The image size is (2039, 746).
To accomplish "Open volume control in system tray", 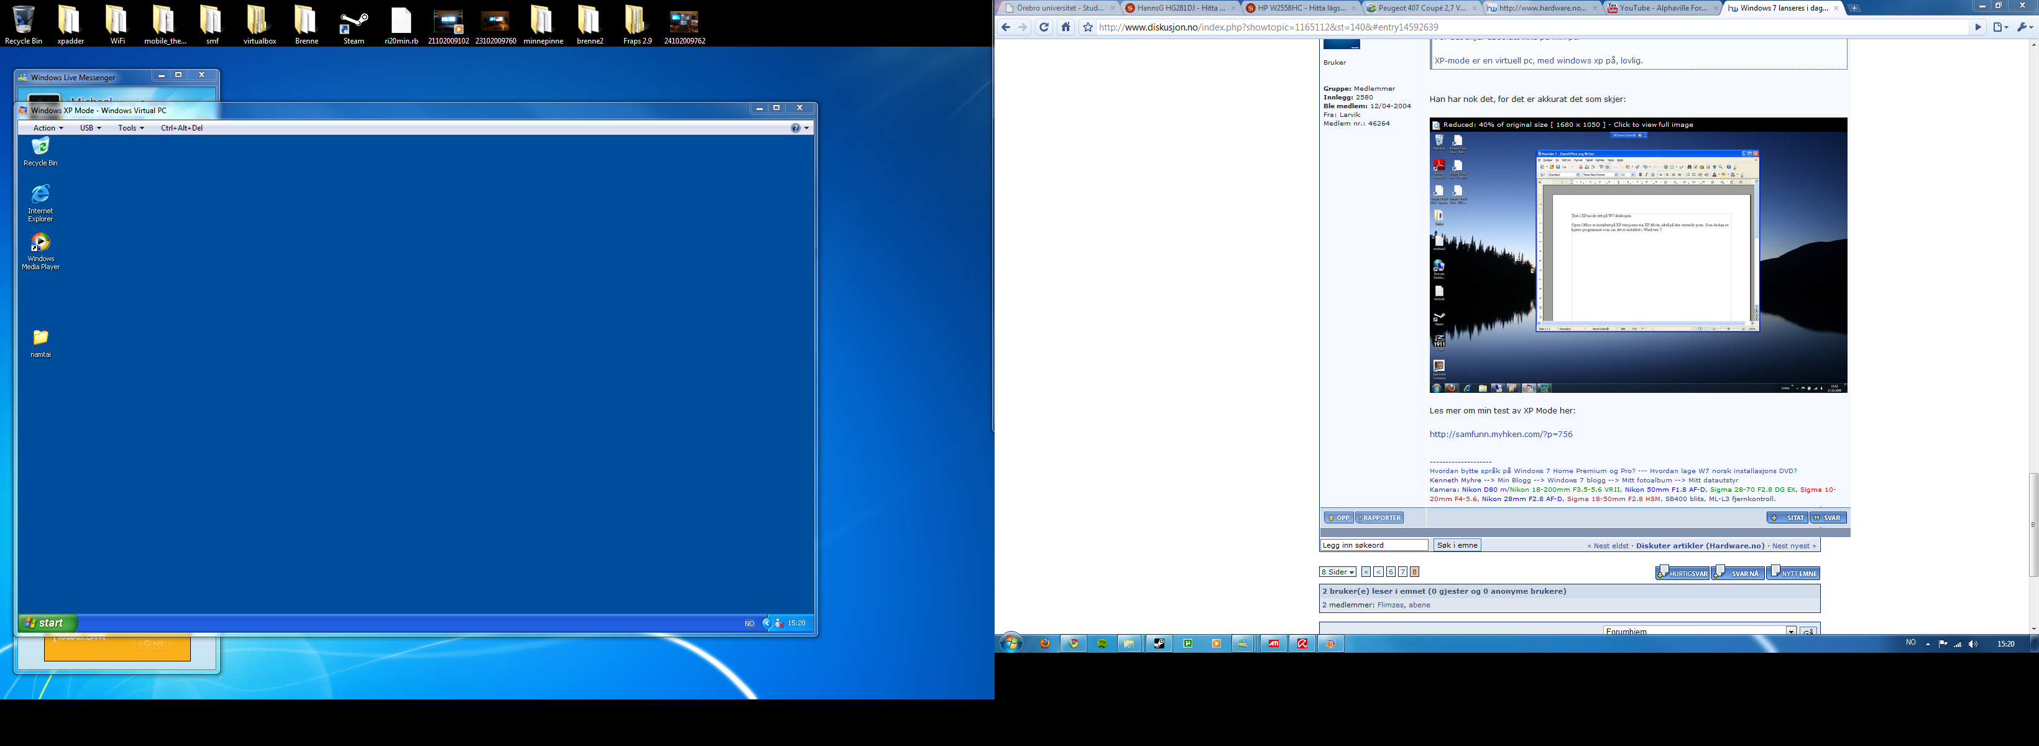I will click(1972, 644).
